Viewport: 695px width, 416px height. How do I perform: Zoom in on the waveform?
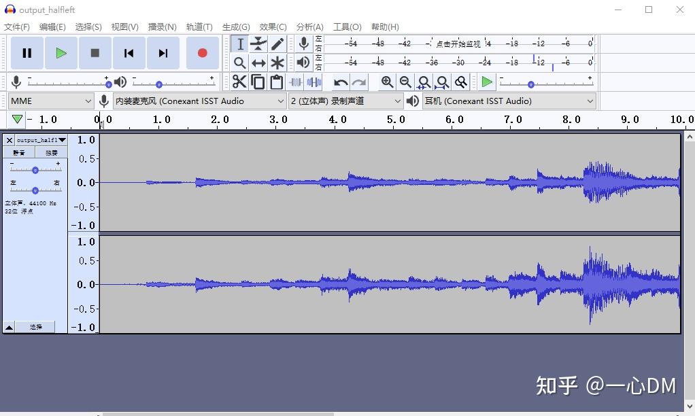(x=387, y=82)
